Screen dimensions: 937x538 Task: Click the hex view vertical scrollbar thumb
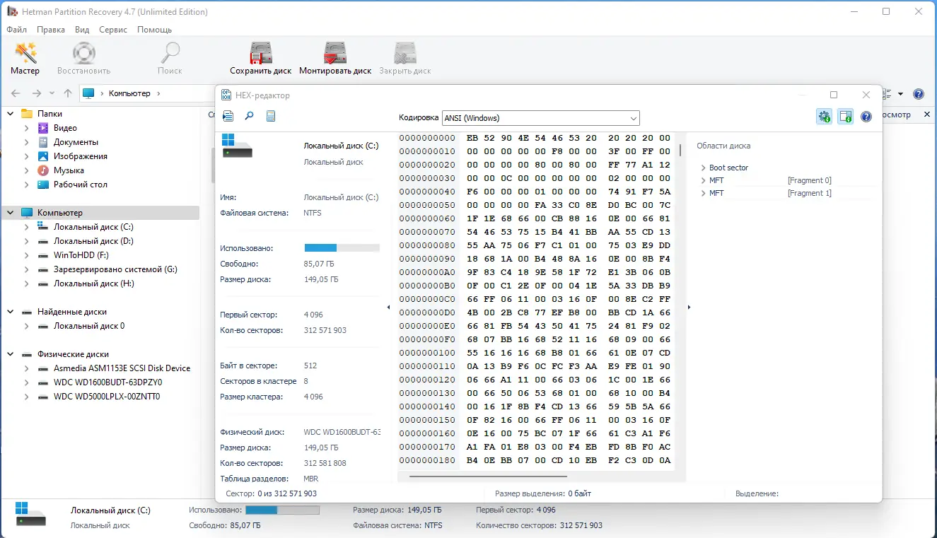680,150
